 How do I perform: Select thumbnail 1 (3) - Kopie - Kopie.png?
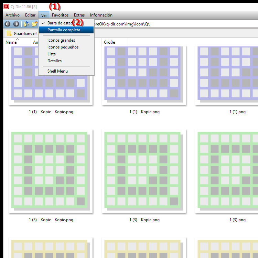click(x=51, y=171)
